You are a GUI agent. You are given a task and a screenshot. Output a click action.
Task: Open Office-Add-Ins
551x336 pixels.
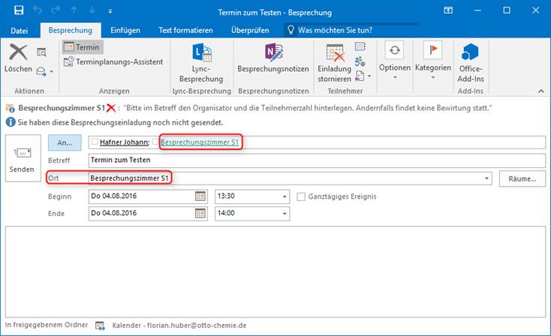pos(471,63)
